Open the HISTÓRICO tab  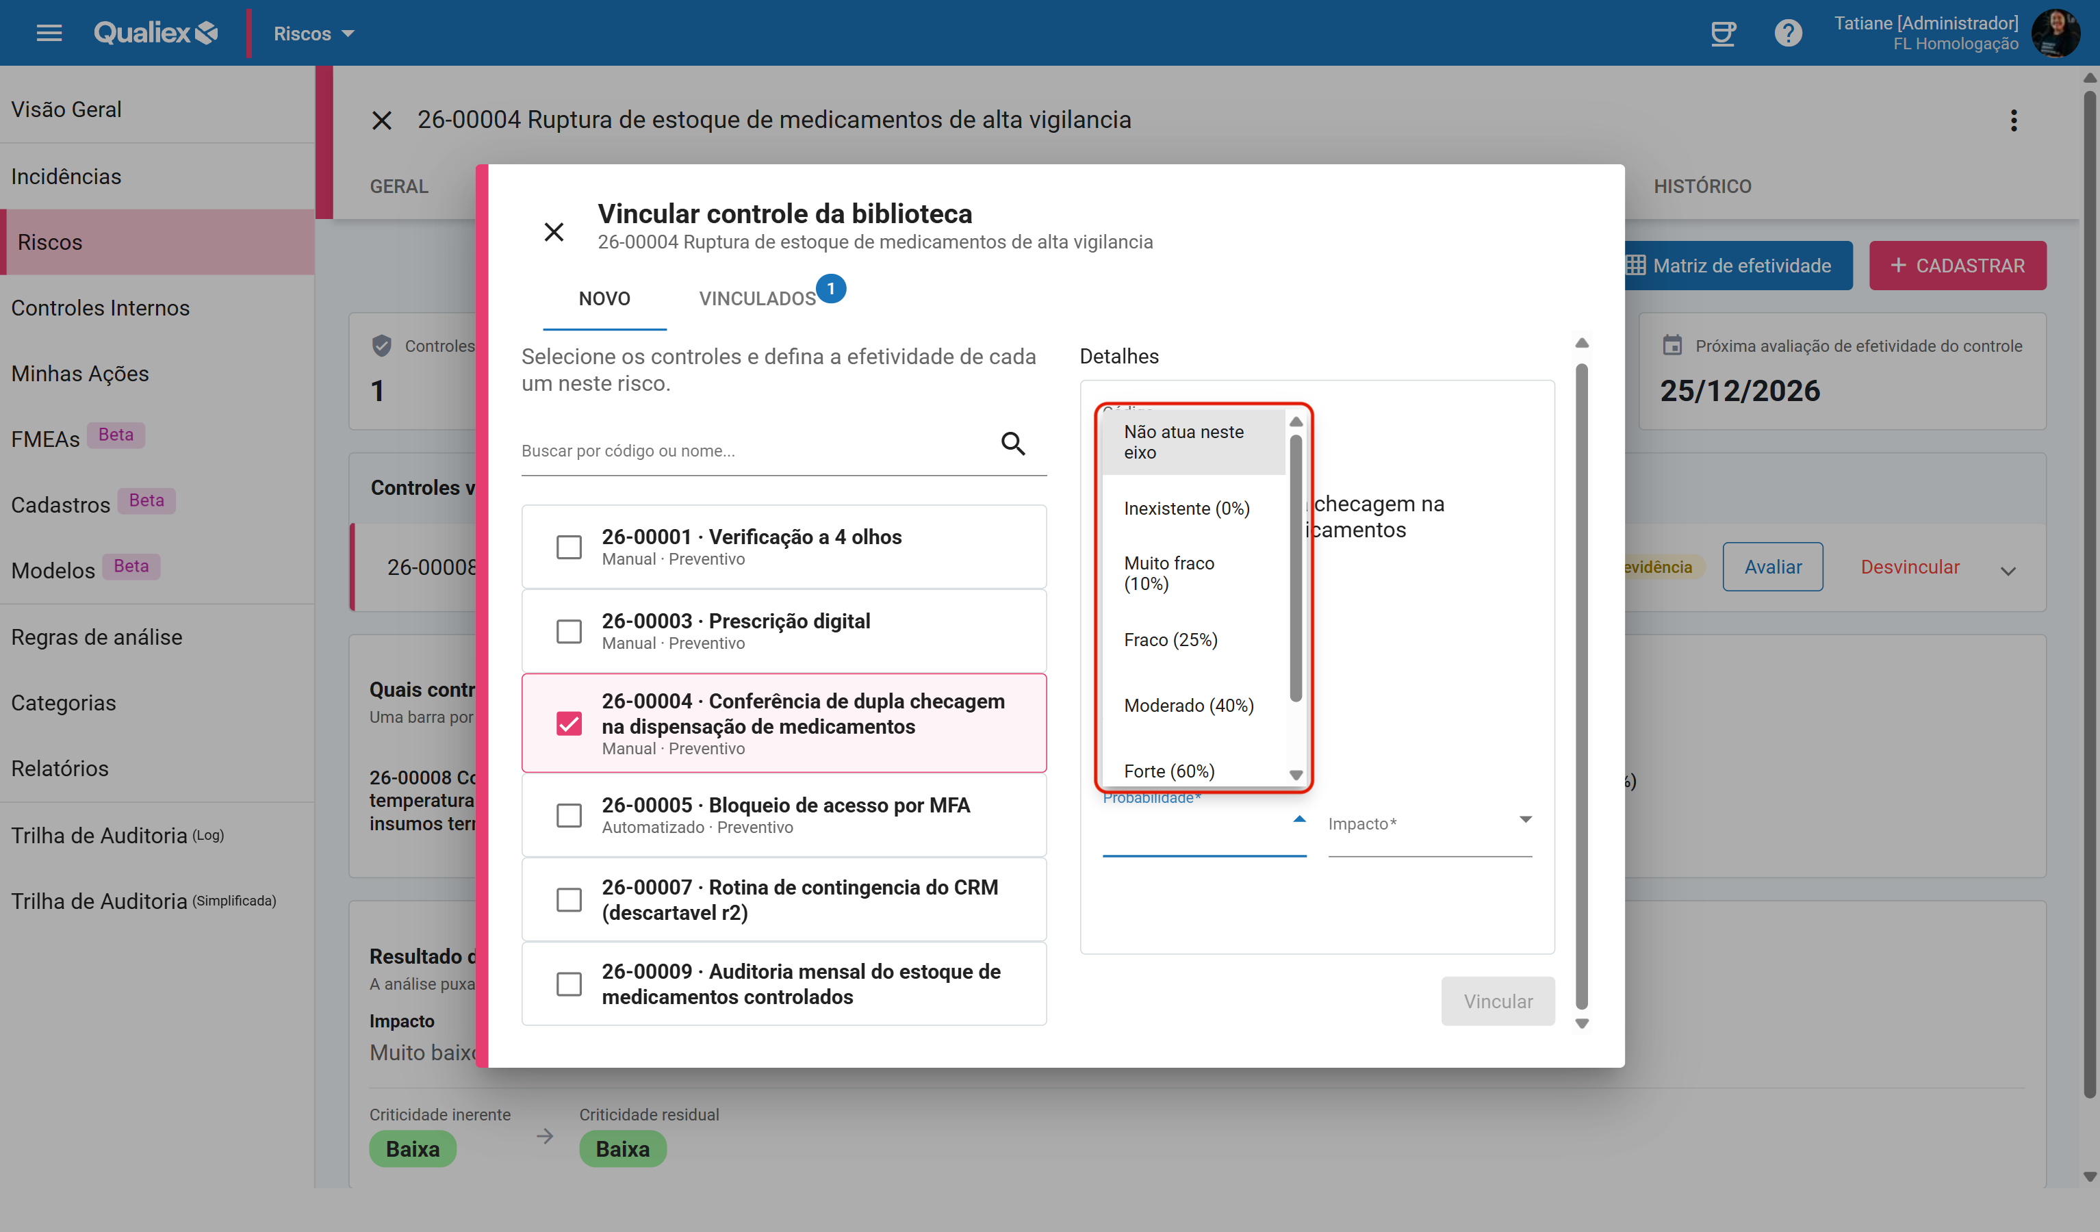(1702, 187)
